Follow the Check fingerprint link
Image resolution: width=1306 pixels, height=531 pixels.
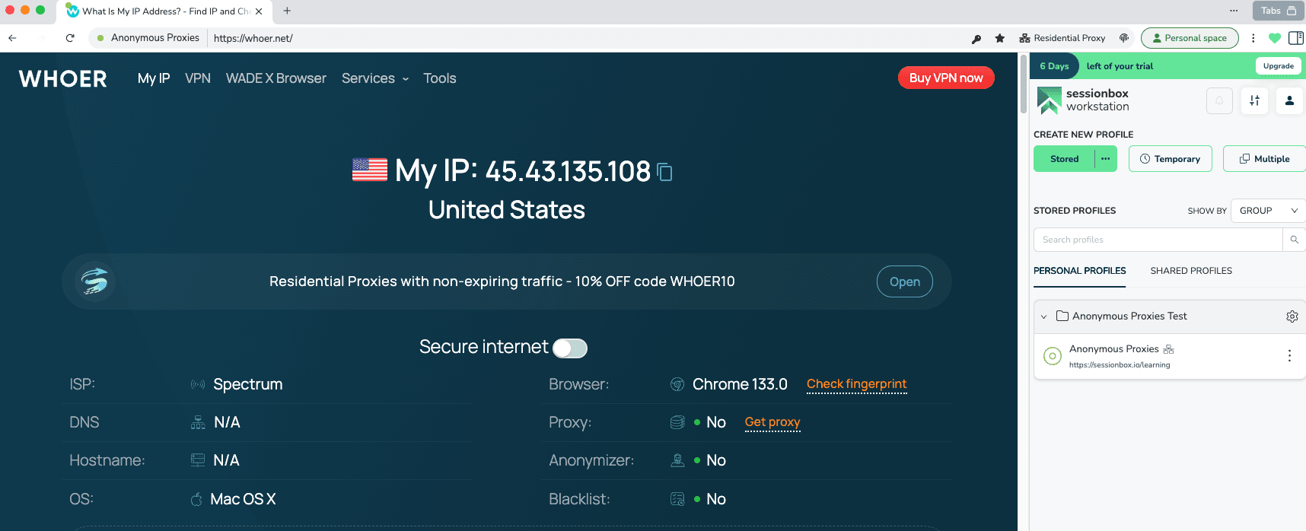click(857, 384)
